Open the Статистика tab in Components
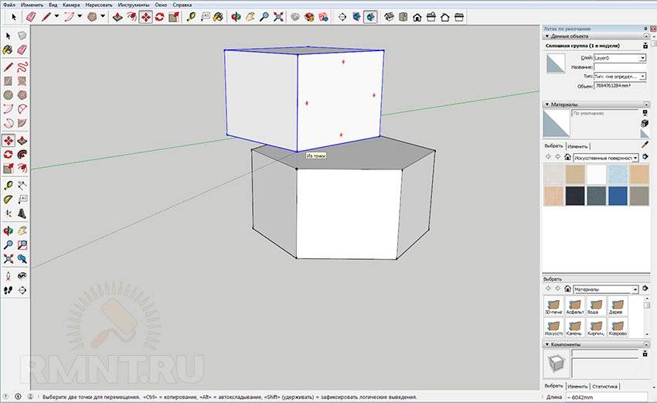Viewport: 657px width, 403px height. click(607, 385)
